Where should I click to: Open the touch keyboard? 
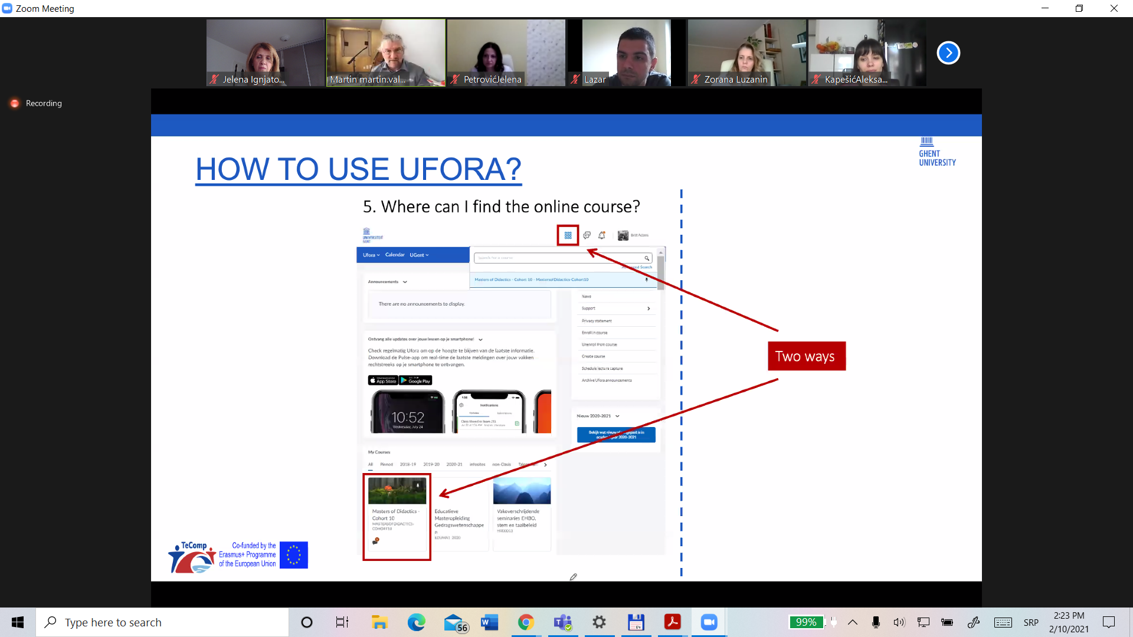[1003, 622]
